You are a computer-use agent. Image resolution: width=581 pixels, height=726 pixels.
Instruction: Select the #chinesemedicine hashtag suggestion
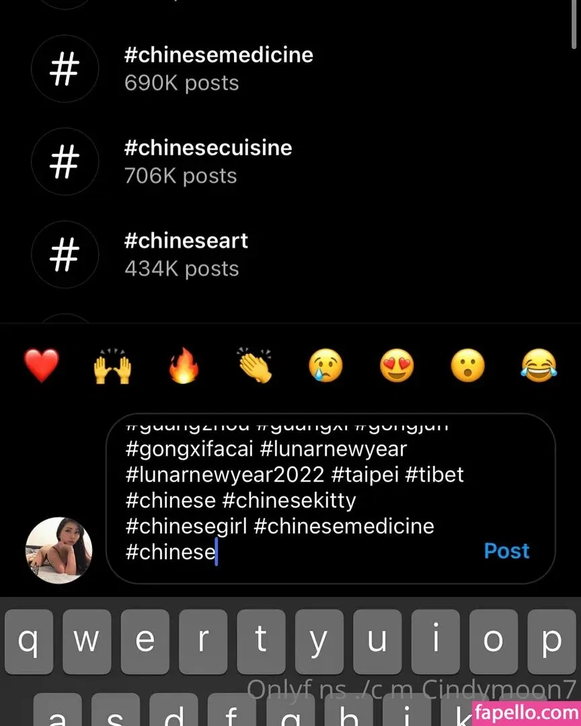(x=219, y=68)
